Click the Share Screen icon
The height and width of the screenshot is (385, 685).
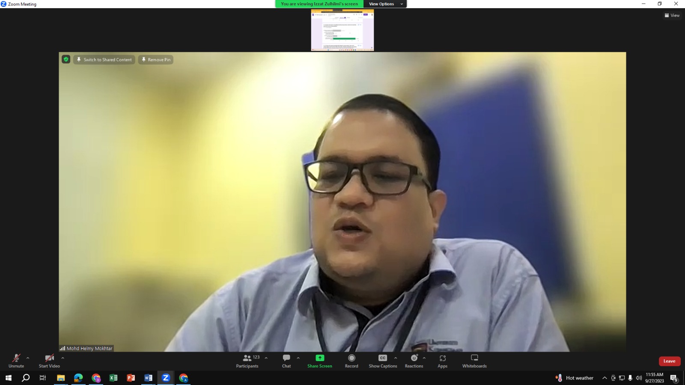pos(319,358)
